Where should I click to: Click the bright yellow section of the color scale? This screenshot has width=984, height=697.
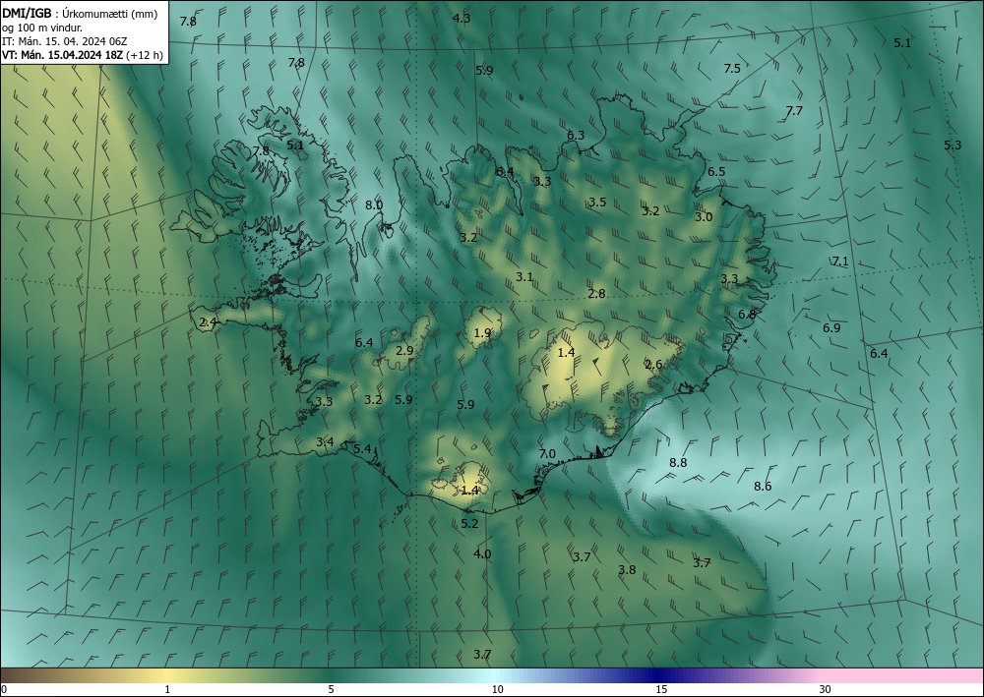tap(164, 675)
